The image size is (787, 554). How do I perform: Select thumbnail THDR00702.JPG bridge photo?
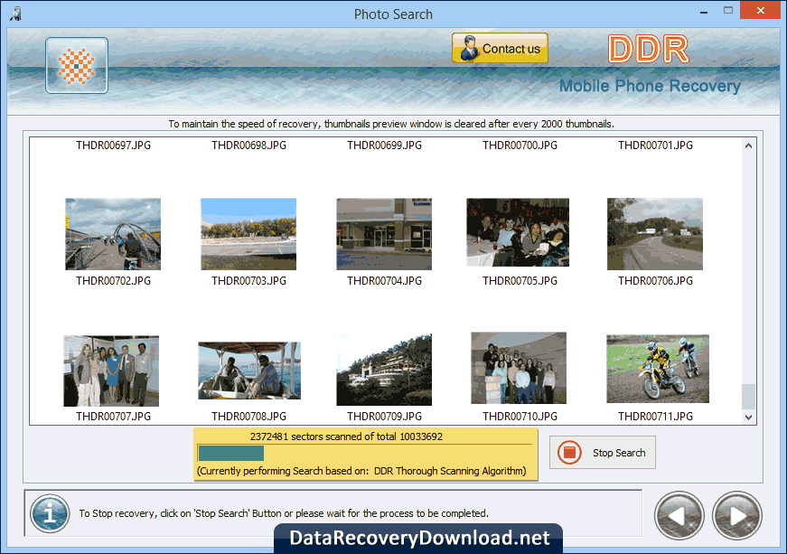(x=113, y=234)
